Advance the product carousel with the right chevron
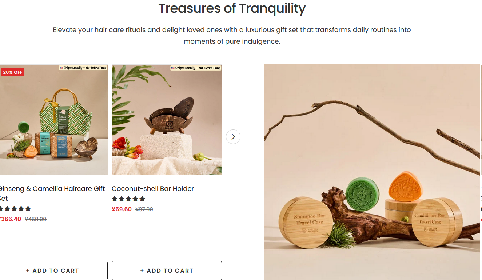 (233, 137)
